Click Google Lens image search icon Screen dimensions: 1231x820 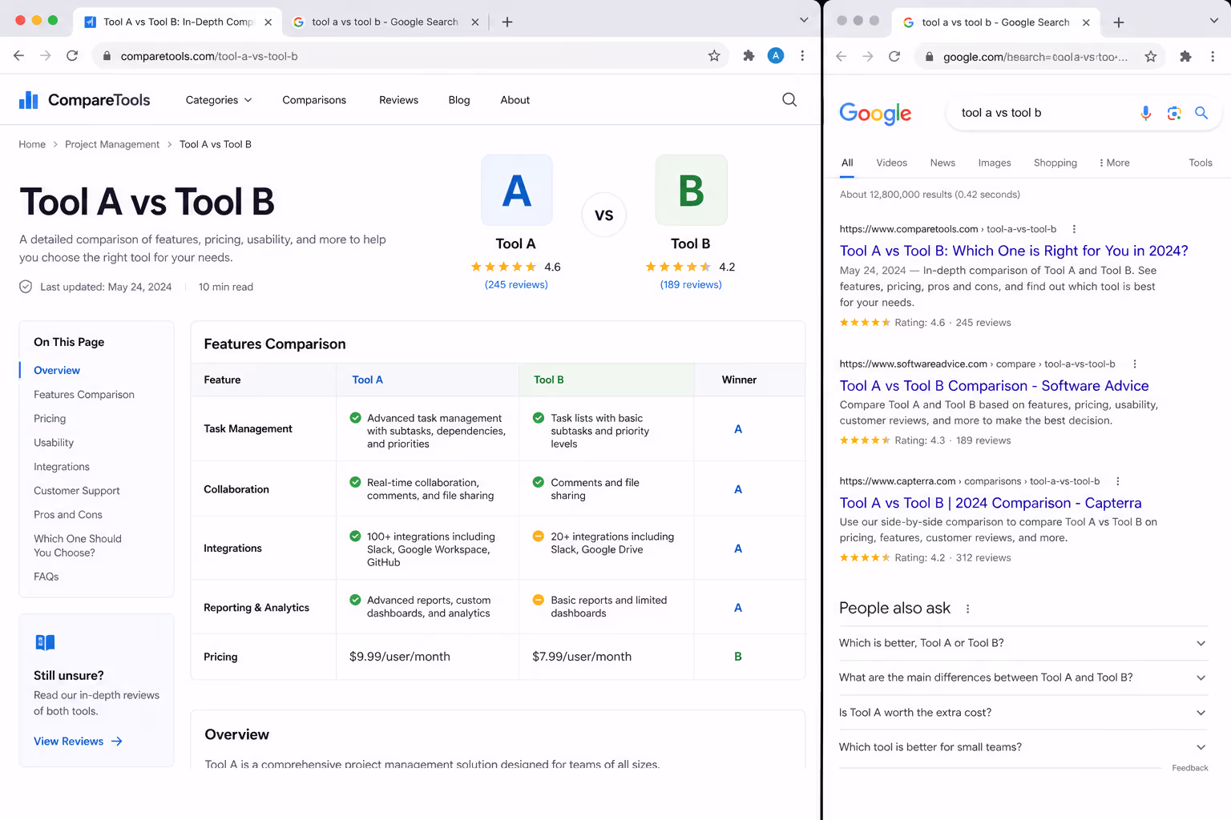click(x=1174, y=113)
